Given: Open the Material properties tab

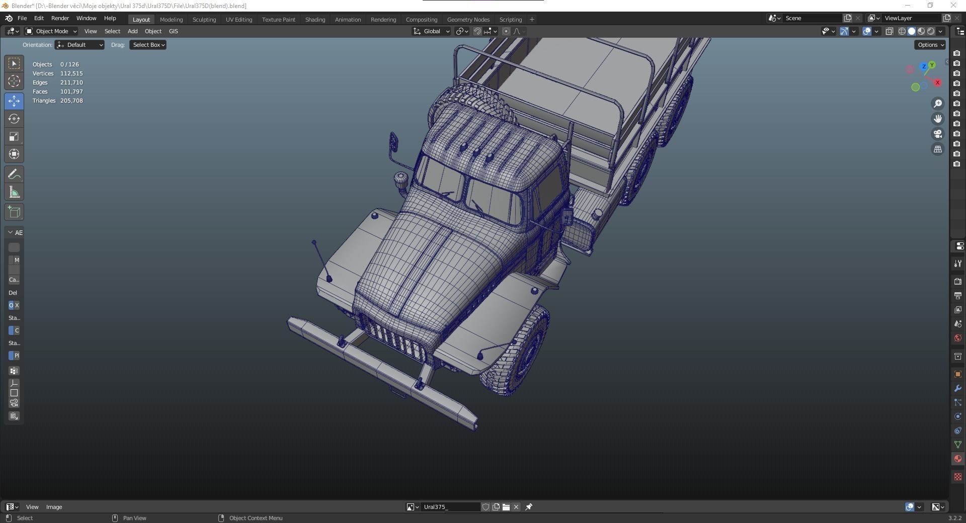Looking at the screenshot, I should click(x=957, y=459).
